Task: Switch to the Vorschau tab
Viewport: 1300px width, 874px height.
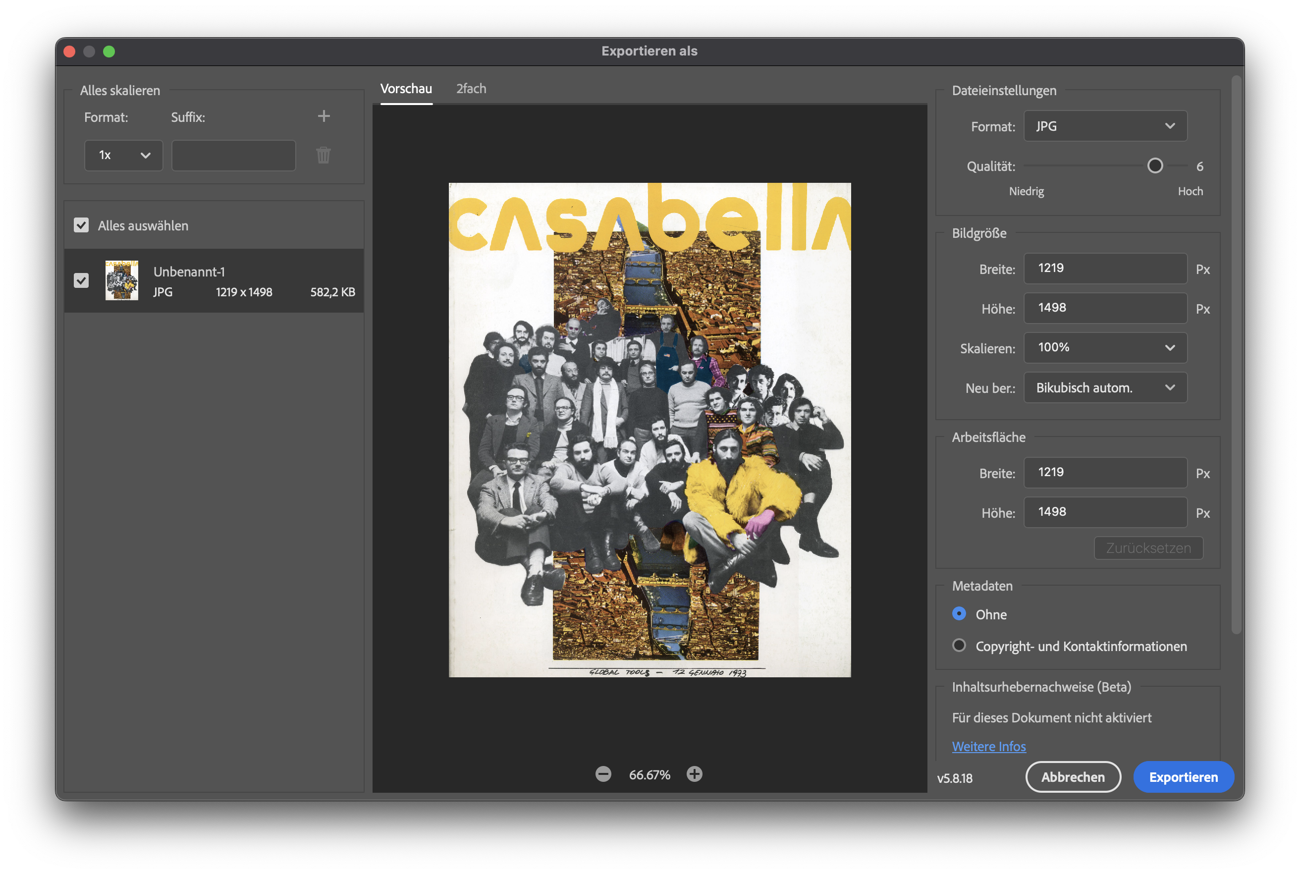Action: coord(406,89)
